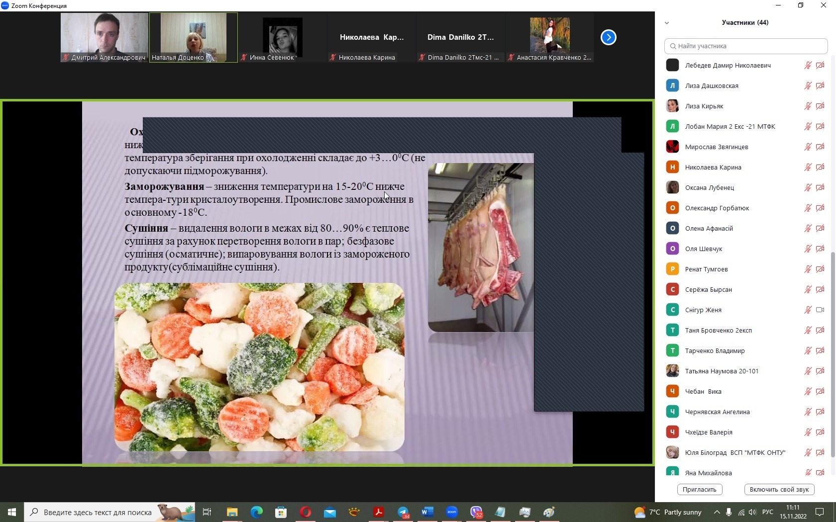Select Анастасия Кравченко video thumbnail
The height and width of the screenshot is (522, 836).
click(550, 37)
